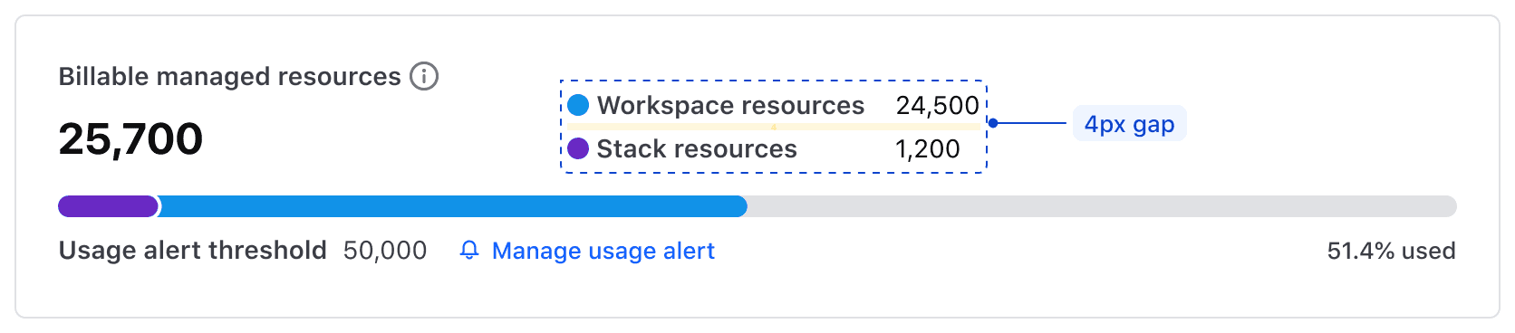This screenshot has height=333, width=1515.
Task: Open the Manage usage alert link
Action: [x=603, y=251]
